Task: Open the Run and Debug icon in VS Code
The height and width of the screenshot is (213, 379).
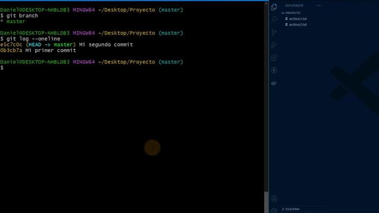Action: pos(274,45)
